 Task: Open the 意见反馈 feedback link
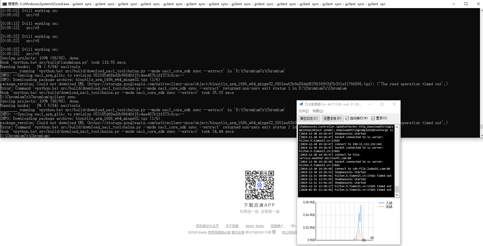pyautogui.click(x=238, y=232)
